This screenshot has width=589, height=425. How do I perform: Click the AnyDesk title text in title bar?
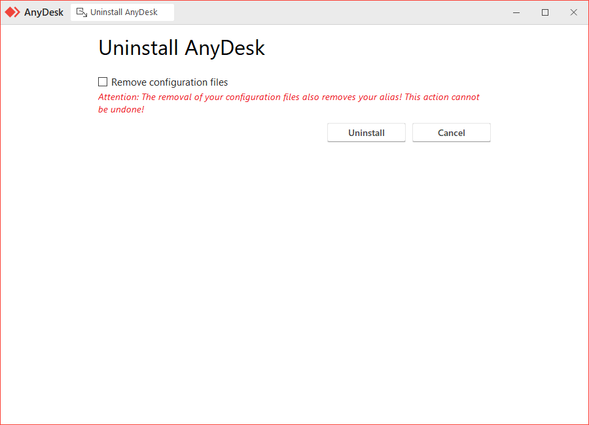[x=44, y=12]
